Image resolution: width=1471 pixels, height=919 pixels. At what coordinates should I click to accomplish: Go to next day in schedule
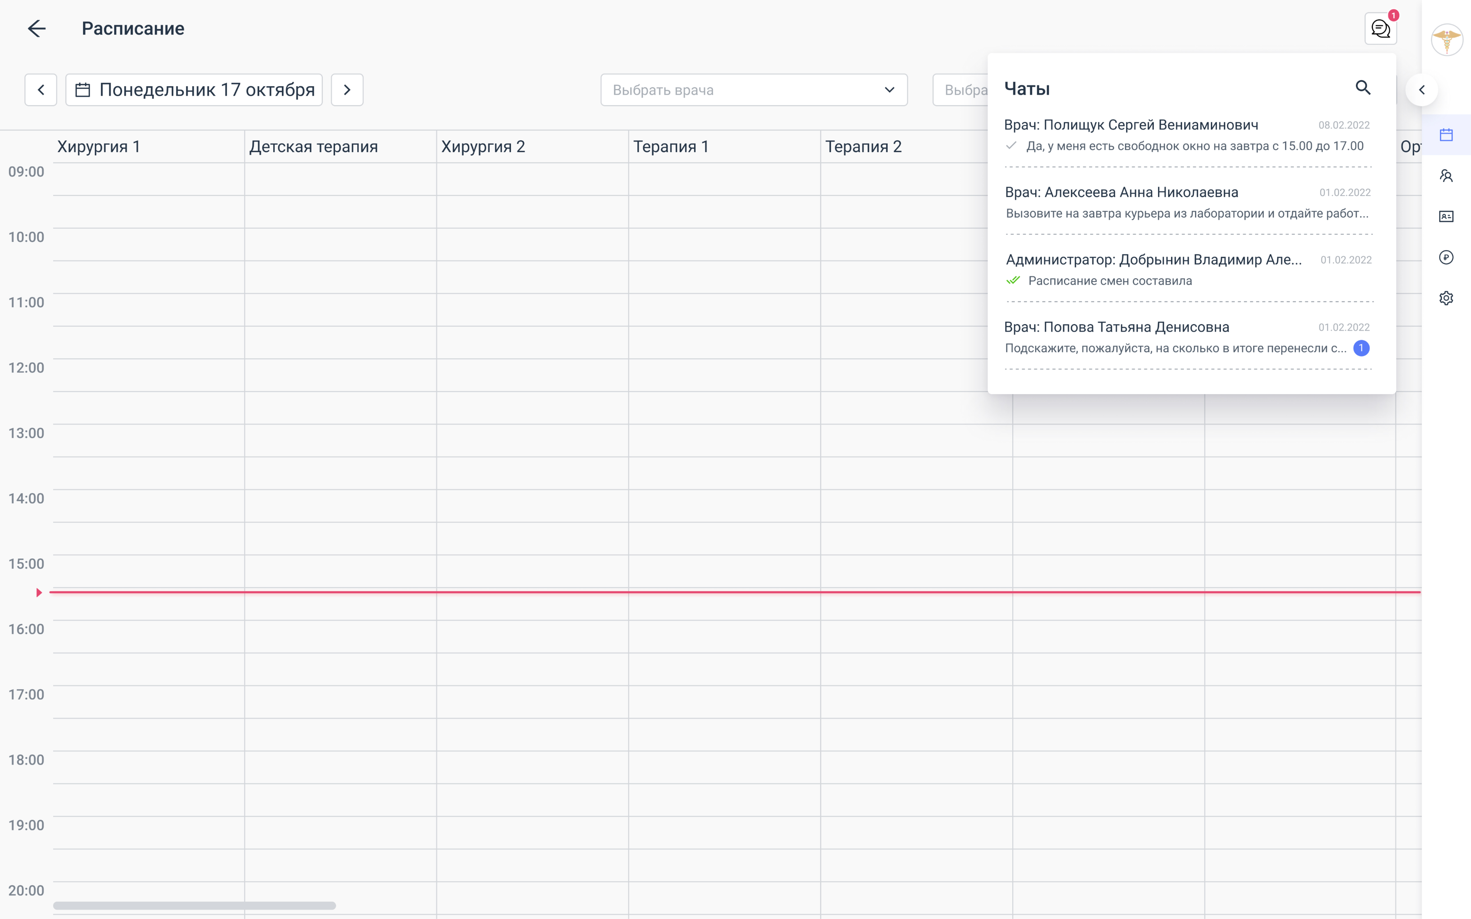tap(347, 90)
